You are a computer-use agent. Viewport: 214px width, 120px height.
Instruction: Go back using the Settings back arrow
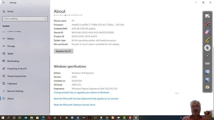tap(4, 2)
